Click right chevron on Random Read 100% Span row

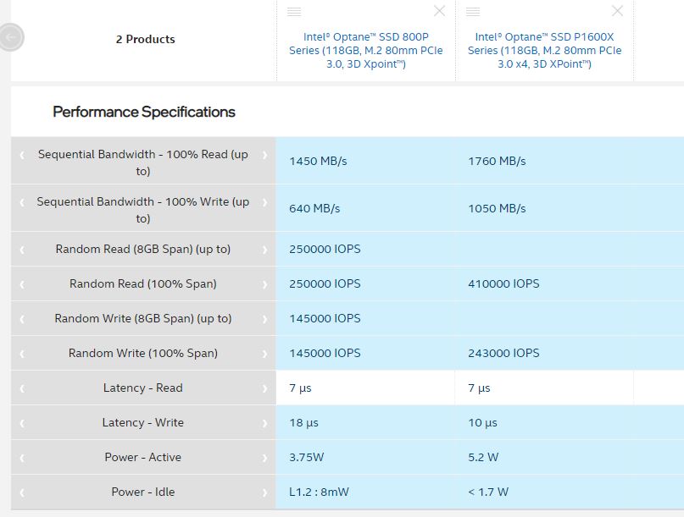tap(264, 285)
